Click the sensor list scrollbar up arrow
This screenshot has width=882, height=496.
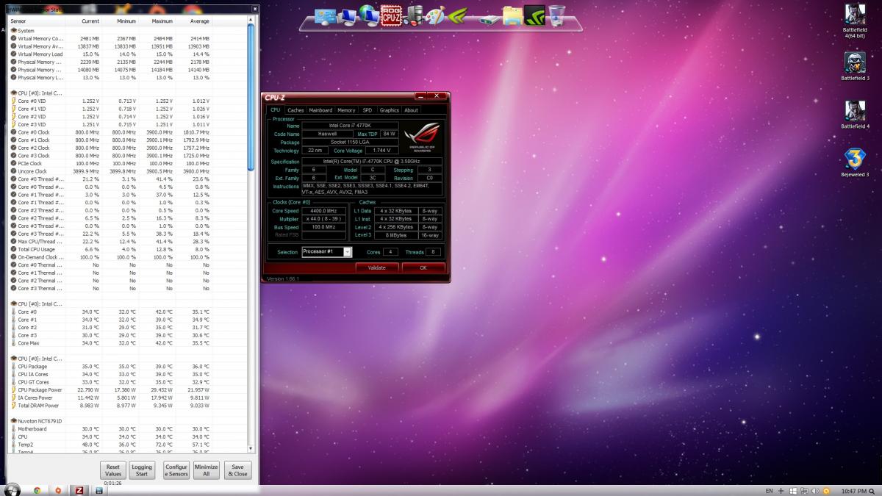pos(252,20)
